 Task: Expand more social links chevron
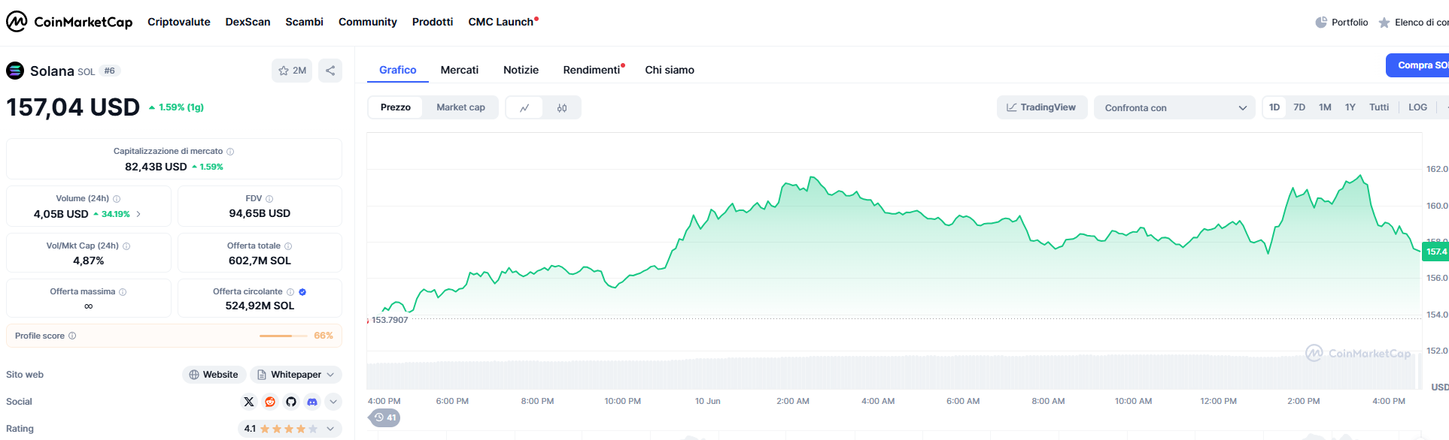333,402
